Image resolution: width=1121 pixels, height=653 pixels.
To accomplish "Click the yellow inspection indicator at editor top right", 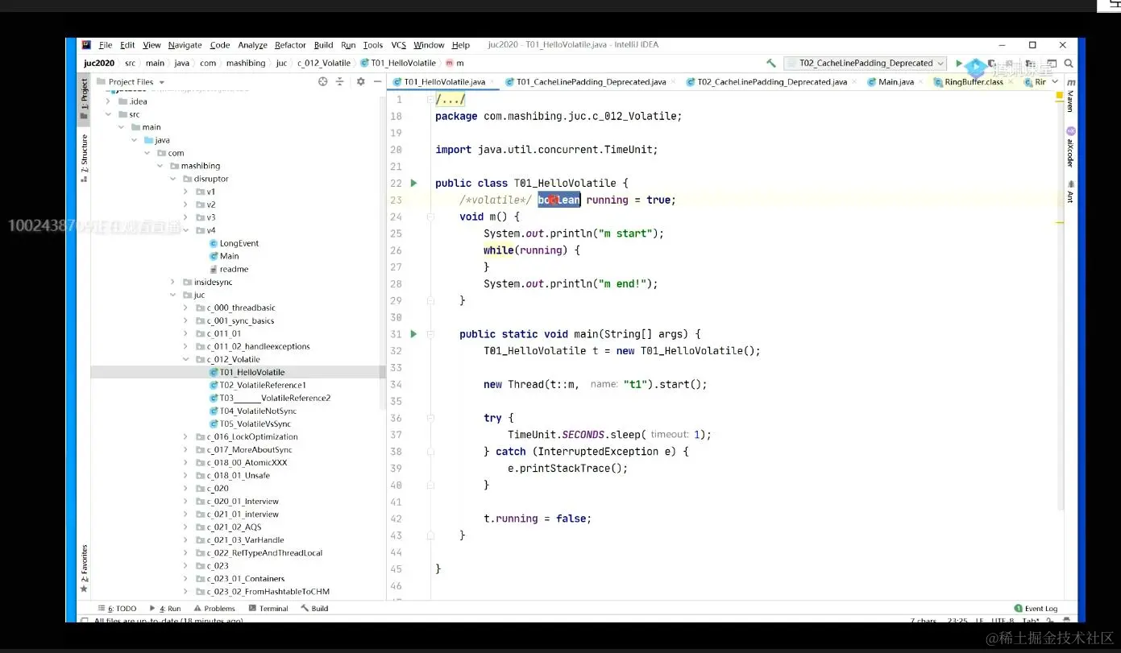I will pos(1060,95).
